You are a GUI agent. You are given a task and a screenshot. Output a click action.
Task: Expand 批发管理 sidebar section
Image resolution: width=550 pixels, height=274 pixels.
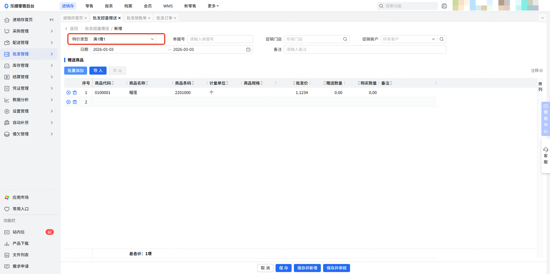pos(29,54)
